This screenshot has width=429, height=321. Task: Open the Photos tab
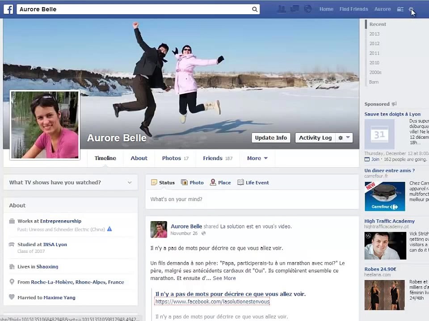[x=175, y=158]
